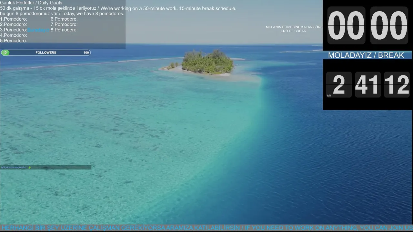Image resolution: width=413 pixels, height=232 pixels.
Task: Click the scrolling bottom ticker text
Action: [x=206, y=228]
